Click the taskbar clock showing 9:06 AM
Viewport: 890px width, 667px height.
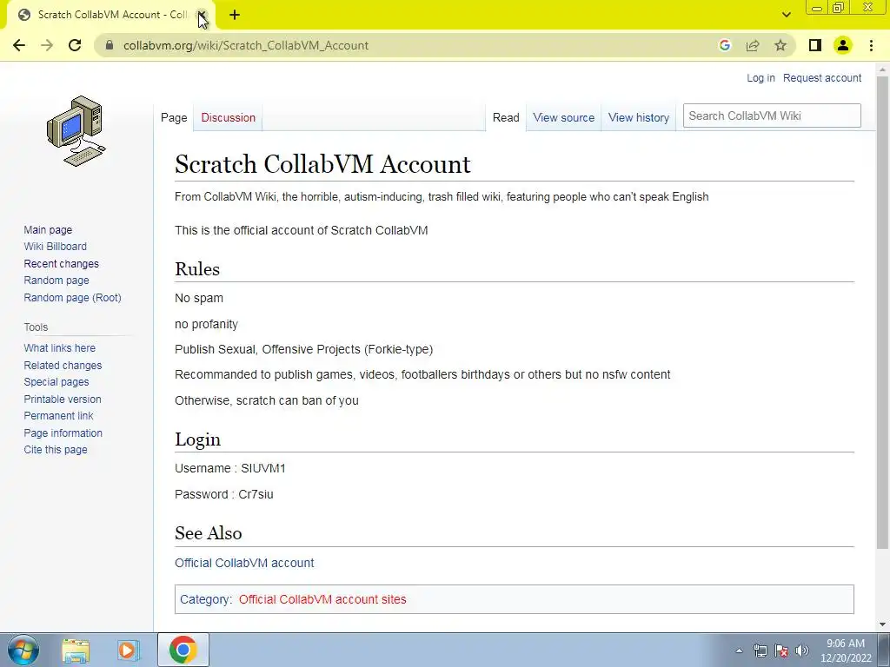coord(846,650)
